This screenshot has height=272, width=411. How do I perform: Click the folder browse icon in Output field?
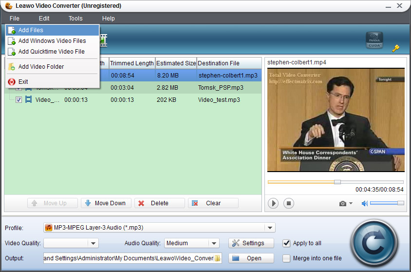click(217, 258)
